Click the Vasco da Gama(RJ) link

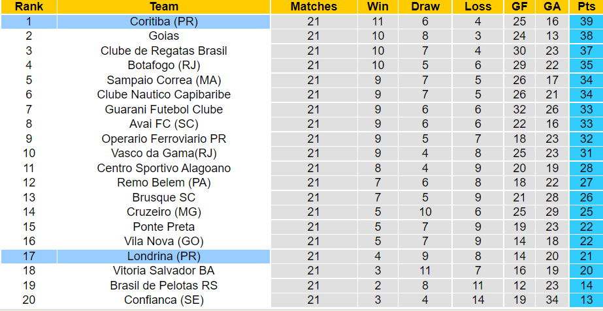click(x=163, y=153)
